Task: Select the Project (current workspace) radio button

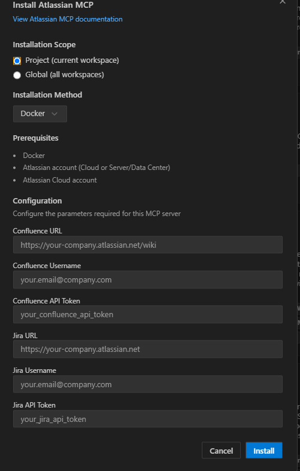Action: pos(17,60)
